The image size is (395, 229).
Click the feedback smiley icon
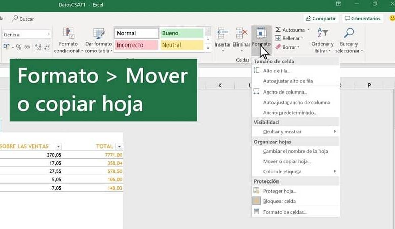click(x=392, y=18)
